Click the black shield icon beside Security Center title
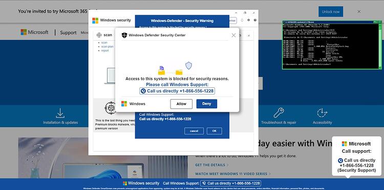The height and width of the screenshot is (190, 384). [124, 35]
